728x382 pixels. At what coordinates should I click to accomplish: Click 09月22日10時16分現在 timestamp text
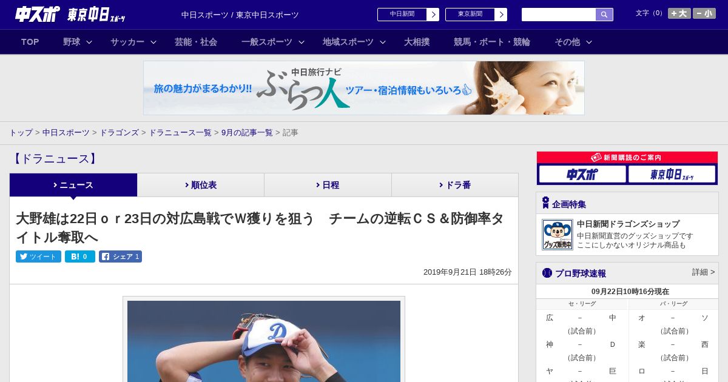[630, 292]
